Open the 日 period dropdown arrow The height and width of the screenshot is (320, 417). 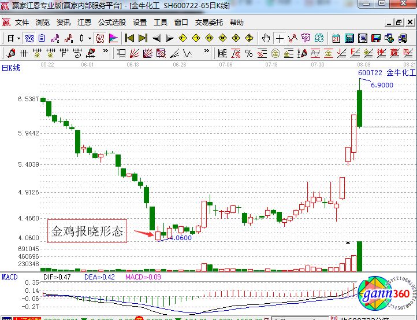(18, 39)
